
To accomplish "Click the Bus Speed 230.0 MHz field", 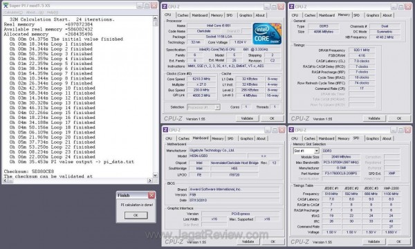I will (201, 90).
